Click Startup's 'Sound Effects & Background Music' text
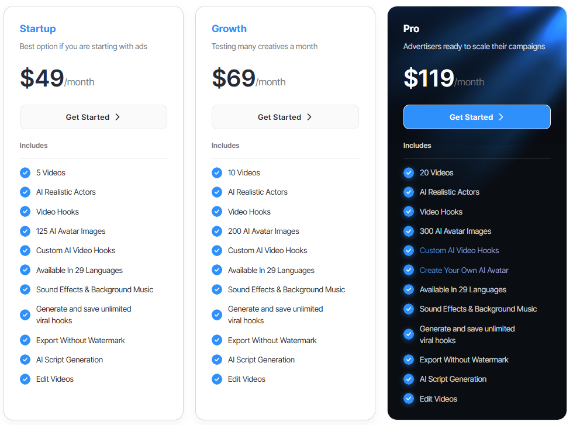The width and height of the screenshot is (573, 425). (x=95, y=290)
